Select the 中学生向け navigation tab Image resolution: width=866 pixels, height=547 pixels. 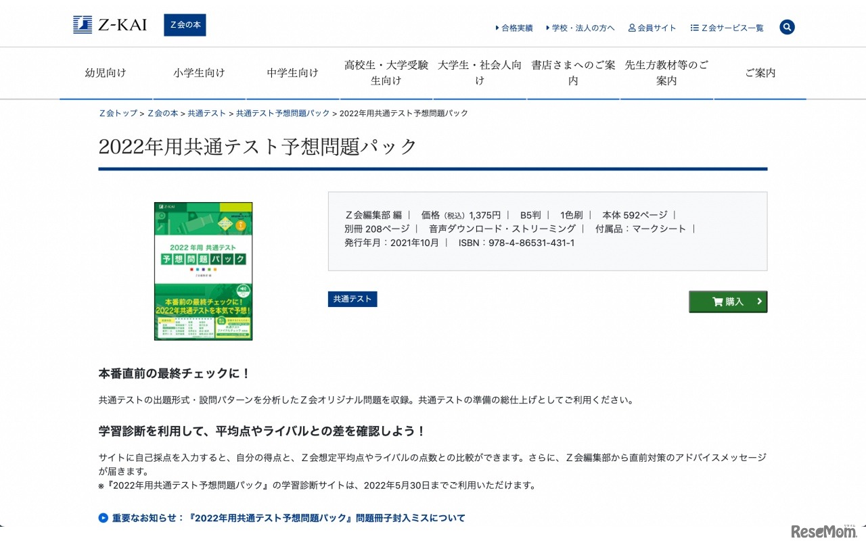tap(293, 73)
